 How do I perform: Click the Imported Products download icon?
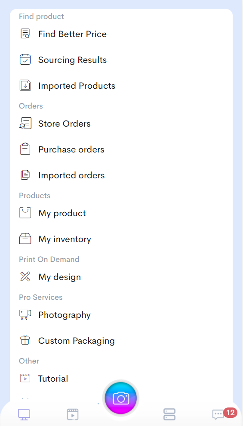(x=25, y=85)
